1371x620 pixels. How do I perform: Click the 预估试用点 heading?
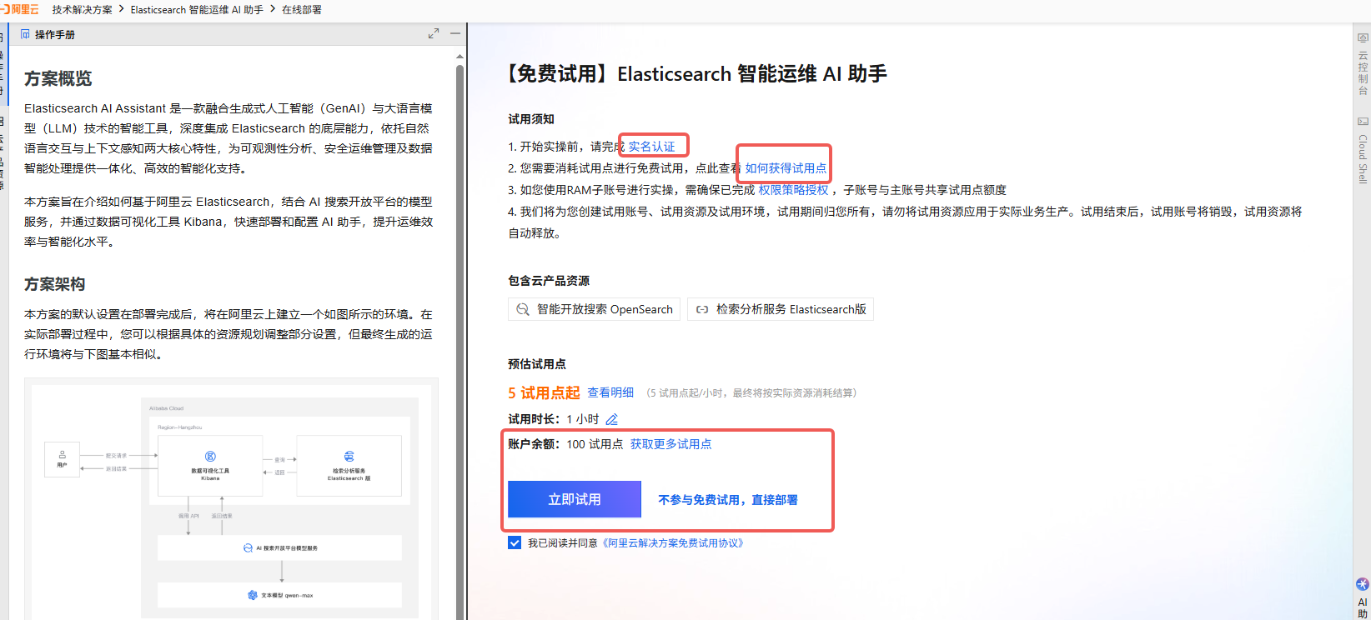tap(537, 364)
